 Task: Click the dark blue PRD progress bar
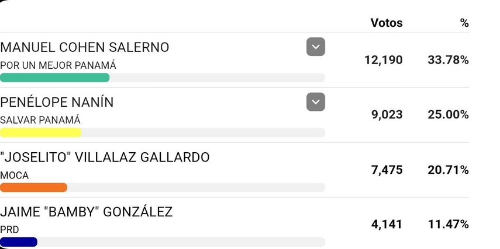[19, 242]
